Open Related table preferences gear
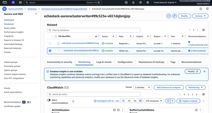Image resolution: width=212 pixels, height=113 pixels. coord(203,30)
